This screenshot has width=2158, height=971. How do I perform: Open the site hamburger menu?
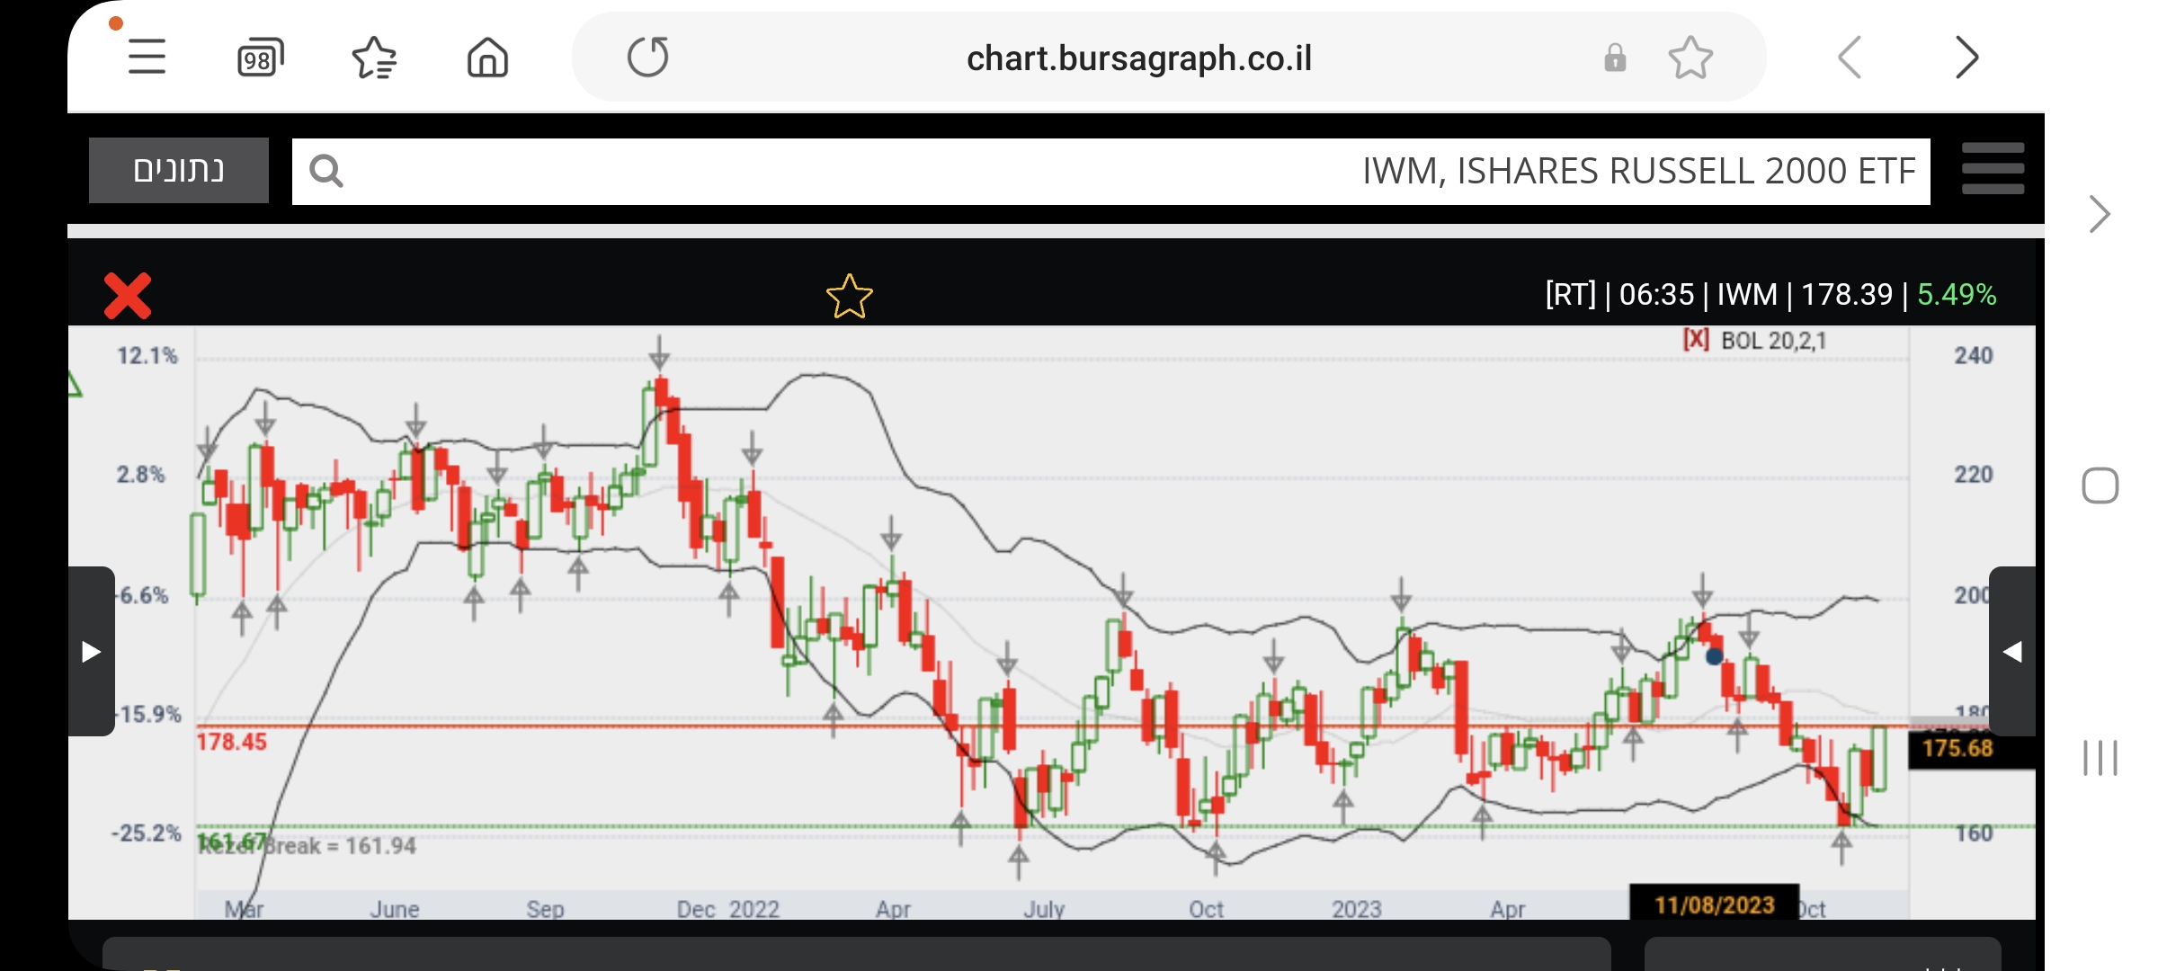[x=1993, y=169]
